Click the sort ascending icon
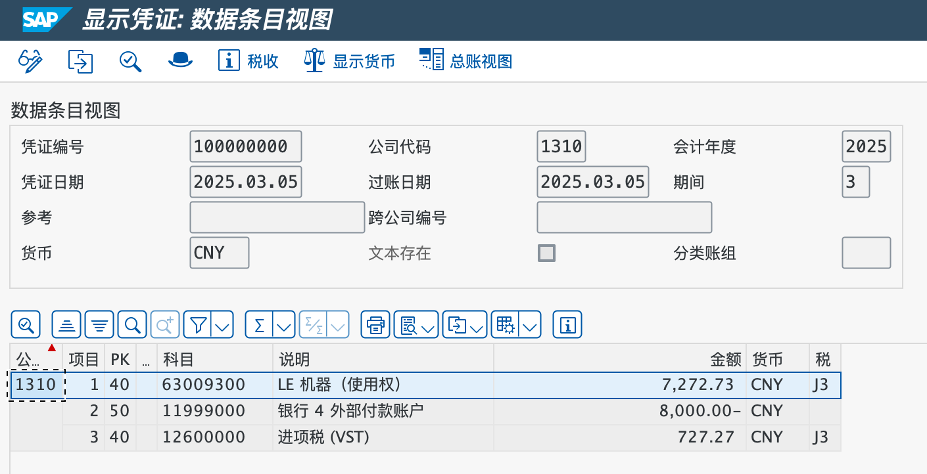 point(66,324)
